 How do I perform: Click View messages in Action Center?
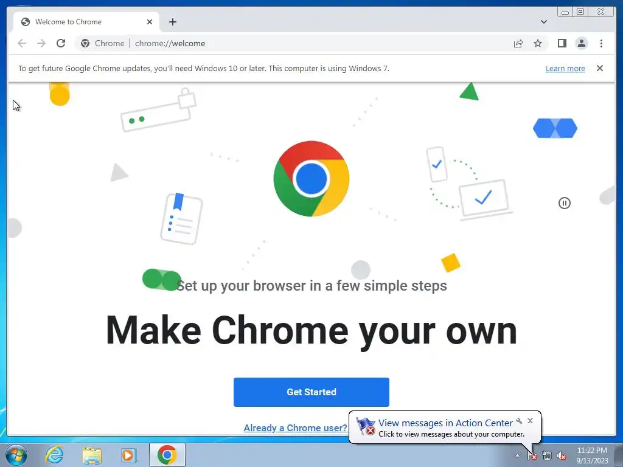445,423
